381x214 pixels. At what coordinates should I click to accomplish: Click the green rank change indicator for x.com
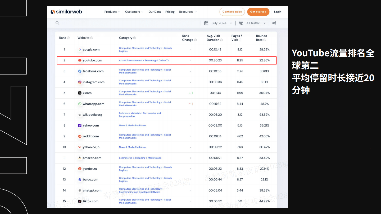click(x=191, y=93)
